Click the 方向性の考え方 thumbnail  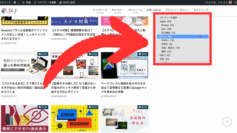[125, 118]
